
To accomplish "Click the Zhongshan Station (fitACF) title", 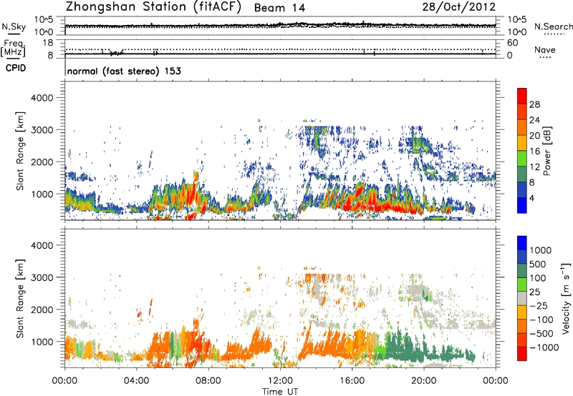I will (x=153, y=7).
